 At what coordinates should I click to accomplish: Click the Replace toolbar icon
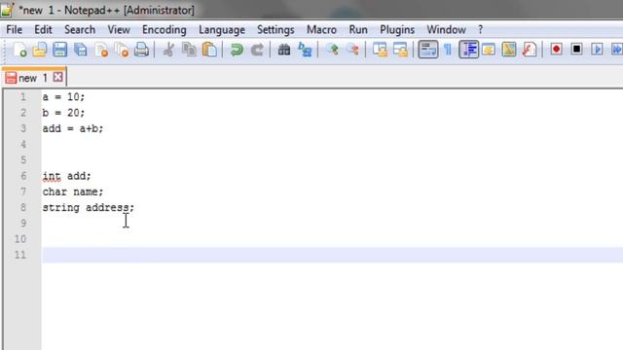point(305,50)
